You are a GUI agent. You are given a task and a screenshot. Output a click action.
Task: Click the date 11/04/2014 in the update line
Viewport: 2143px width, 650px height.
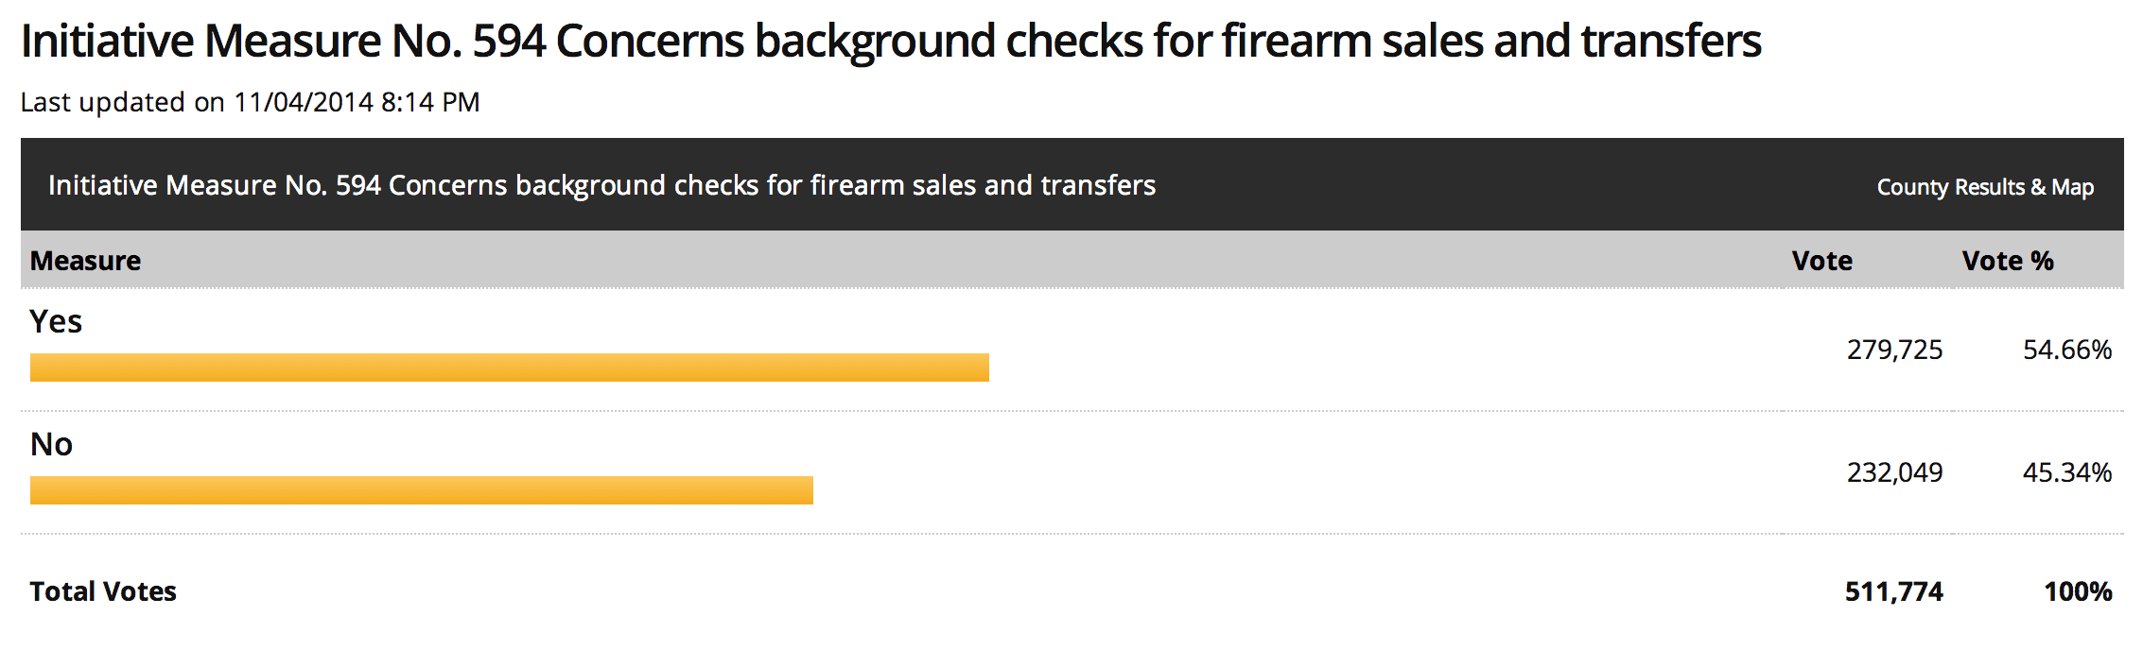tap(304, 102)
